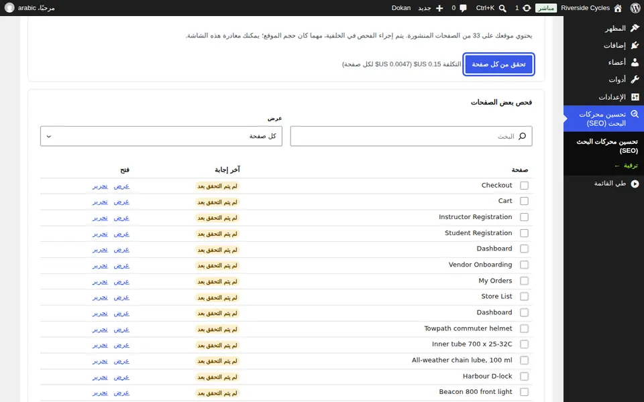This screenshot has height=402, width=644.
Task: Tick the Student Registration checkbox
Action: click(524, 233)
